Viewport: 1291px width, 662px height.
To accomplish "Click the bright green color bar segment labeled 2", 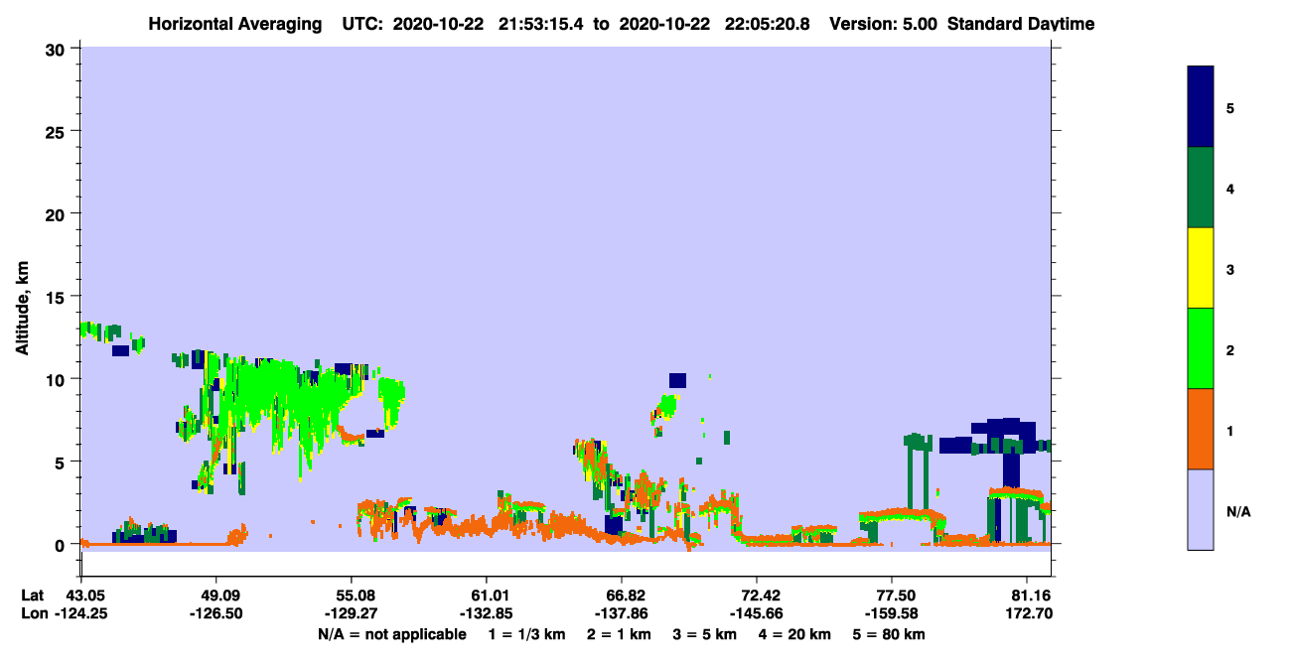I will coord(1201,348).
